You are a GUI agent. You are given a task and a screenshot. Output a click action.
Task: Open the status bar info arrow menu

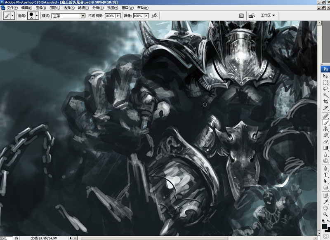click(71, 238)
